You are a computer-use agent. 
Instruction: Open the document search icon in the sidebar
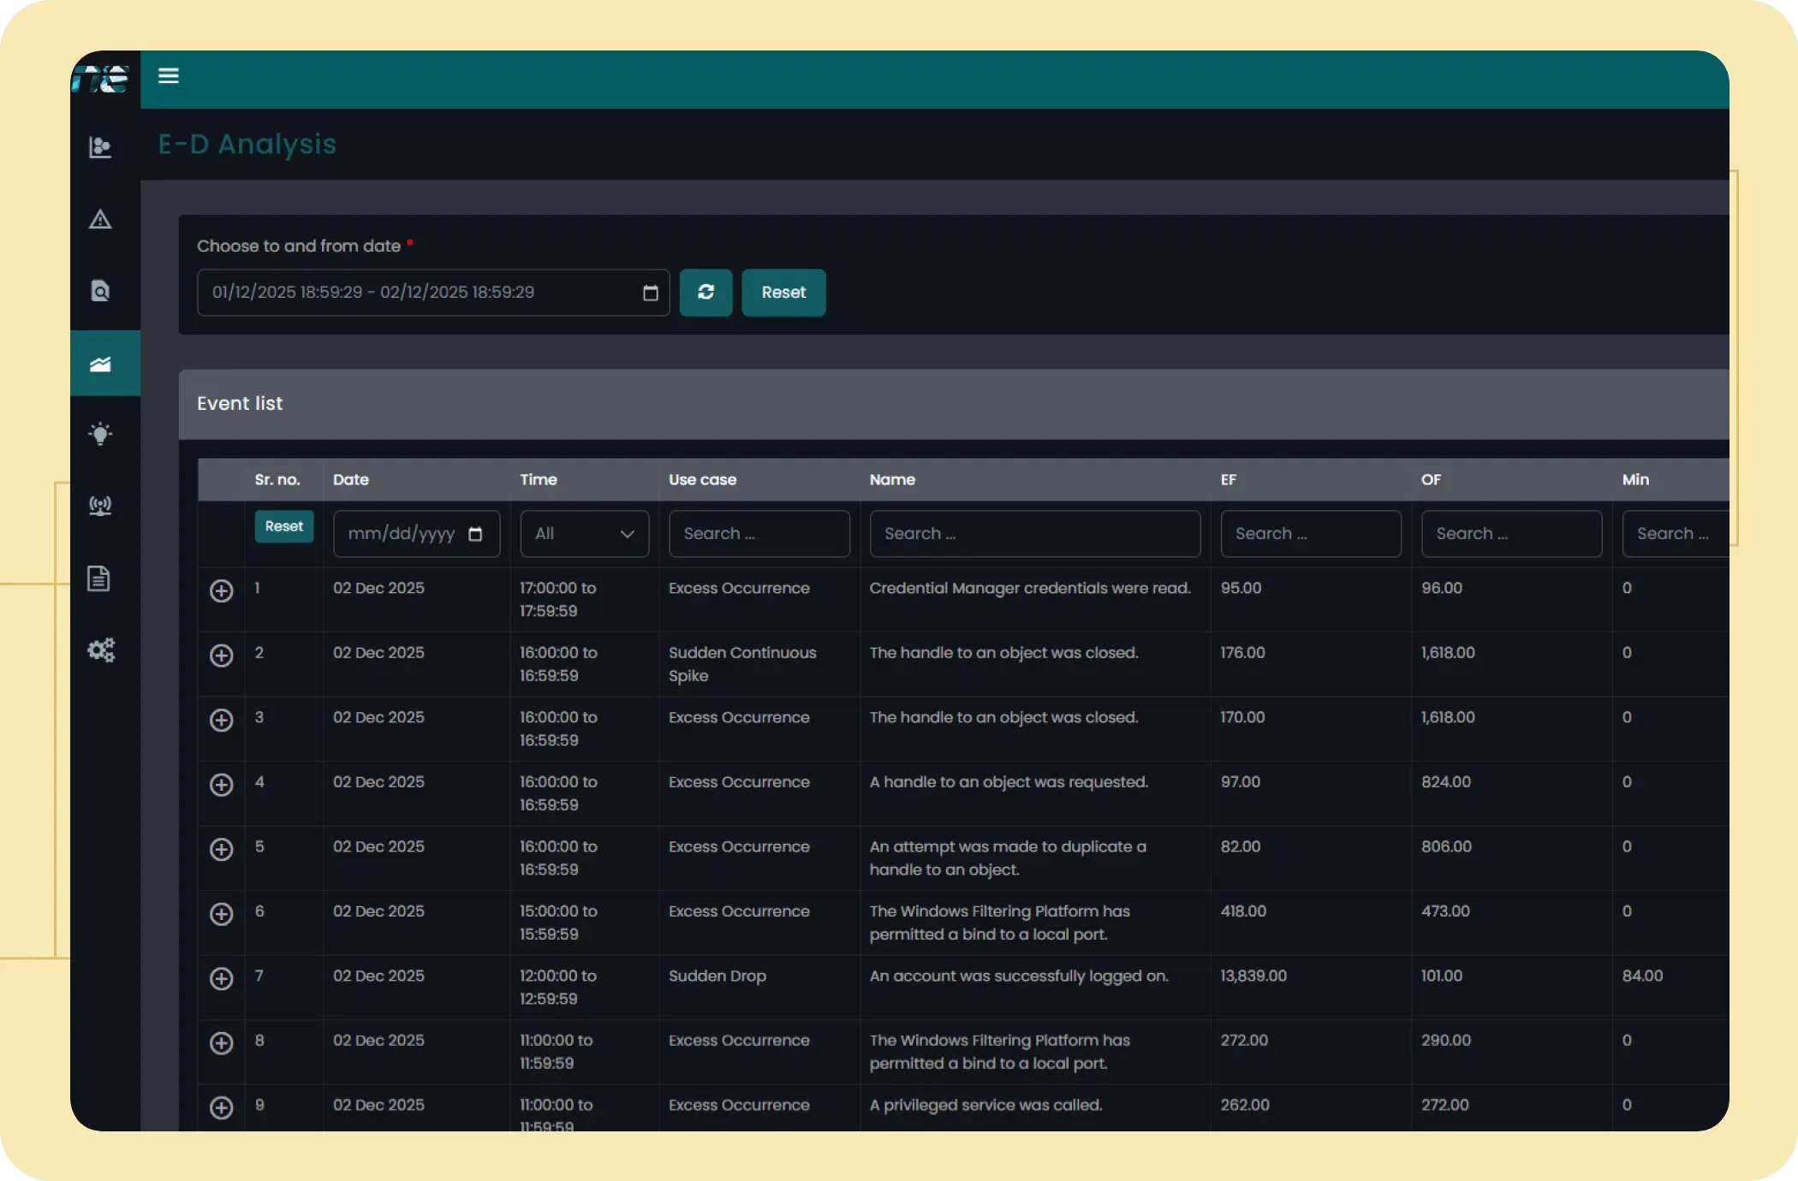point(100,291)
